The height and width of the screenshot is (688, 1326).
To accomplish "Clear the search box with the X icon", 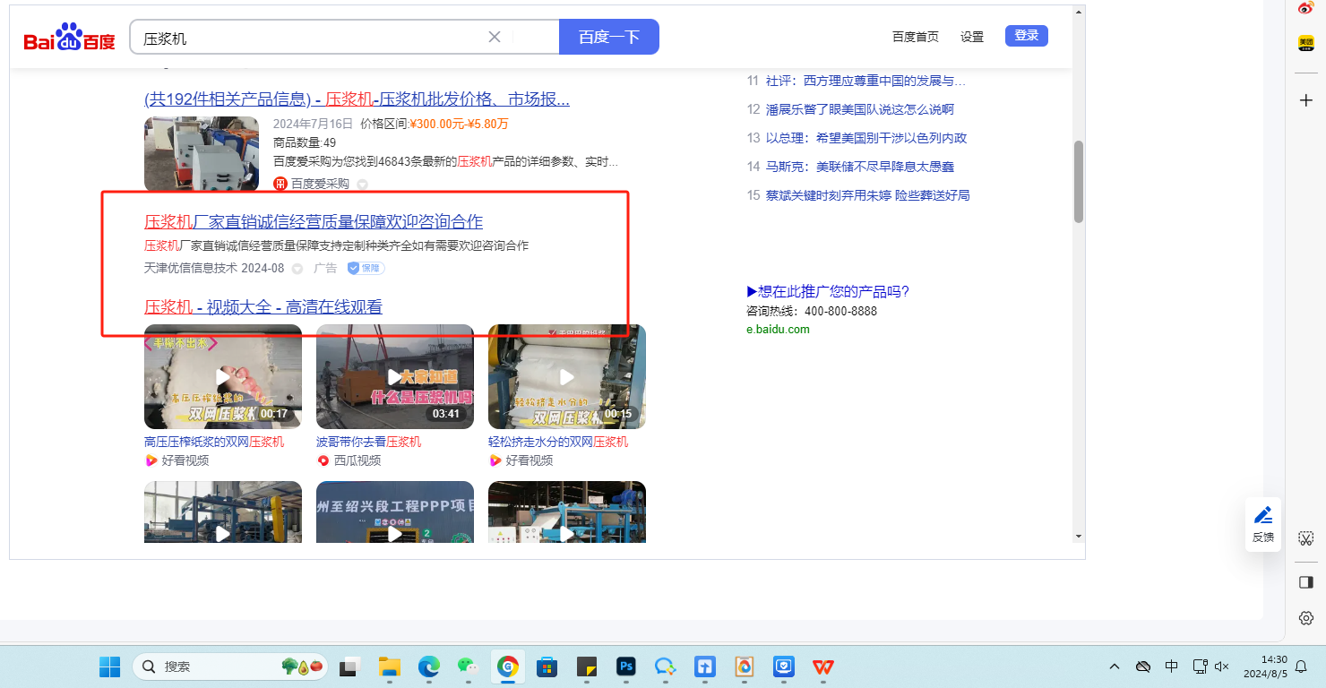I will tap(494, 37).
